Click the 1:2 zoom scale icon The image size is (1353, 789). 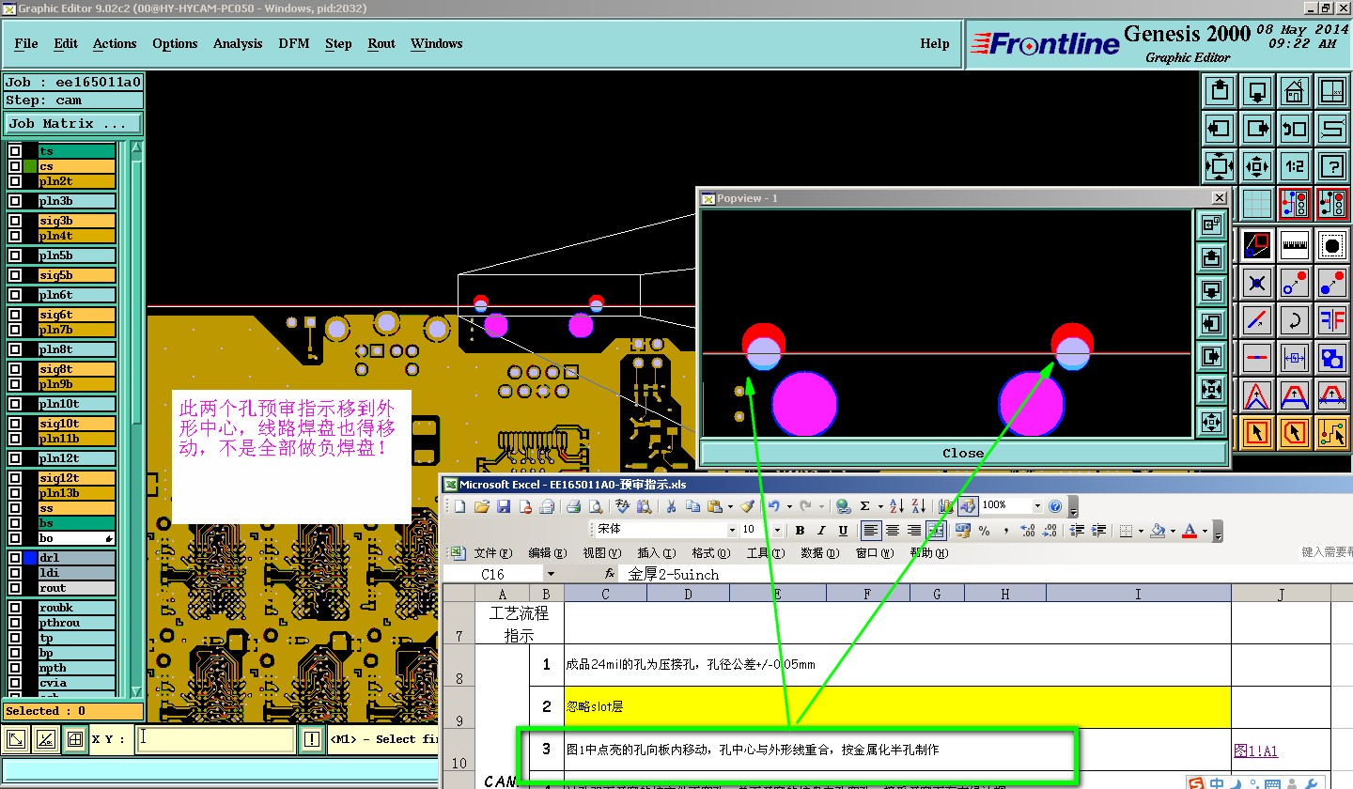click(1295, 166)
